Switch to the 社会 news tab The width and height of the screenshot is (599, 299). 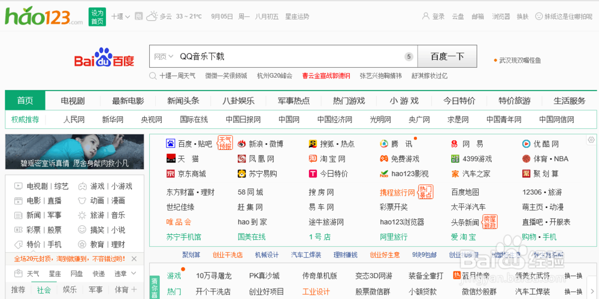click(44, 289)
